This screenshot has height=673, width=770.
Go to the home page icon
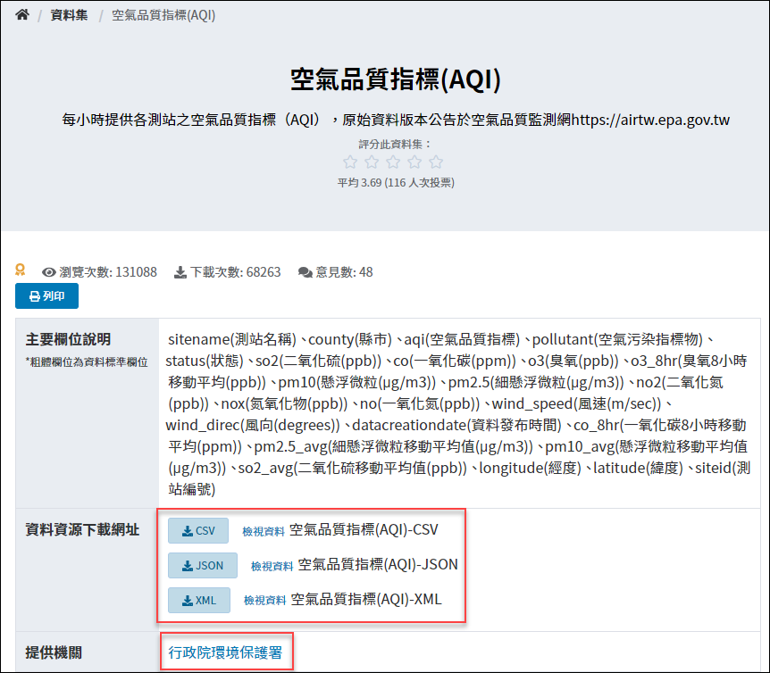click(x=22, y=14)
